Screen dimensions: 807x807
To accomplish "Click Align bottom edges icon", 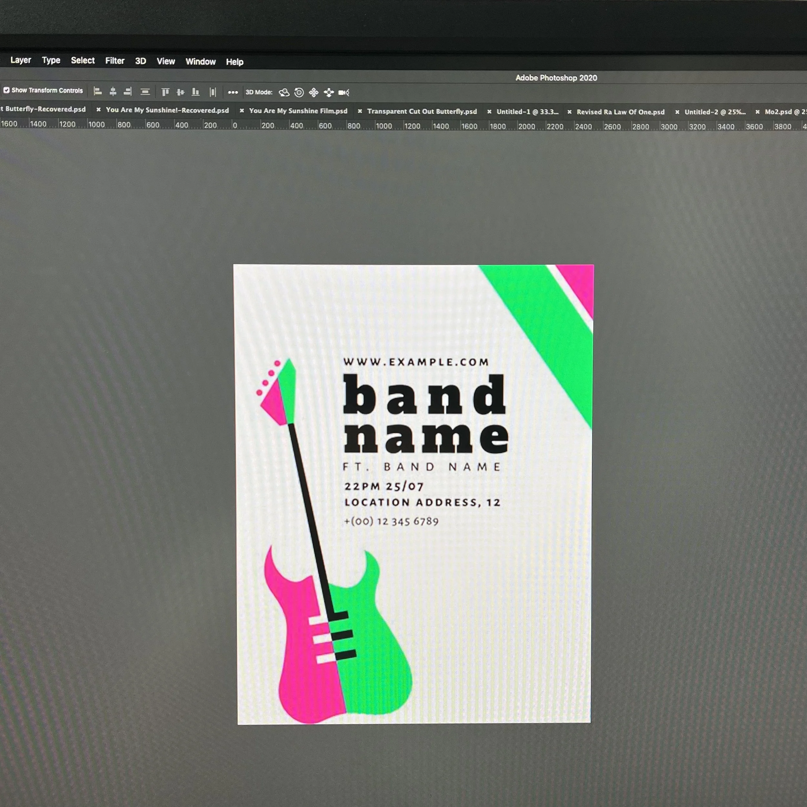I will tap(196, 92).
